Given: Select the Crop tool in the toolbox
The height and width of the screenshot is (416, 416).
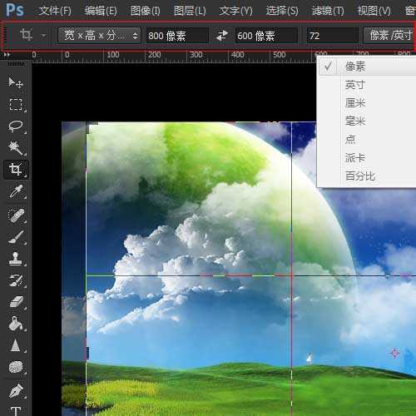Looking at the screenshot, I should pyautogui.click(x=15, y=169).
